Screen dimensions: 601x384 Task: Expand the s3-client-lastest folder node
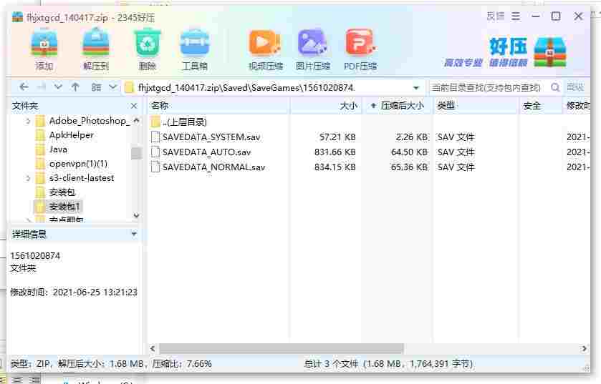click(28, 178)
